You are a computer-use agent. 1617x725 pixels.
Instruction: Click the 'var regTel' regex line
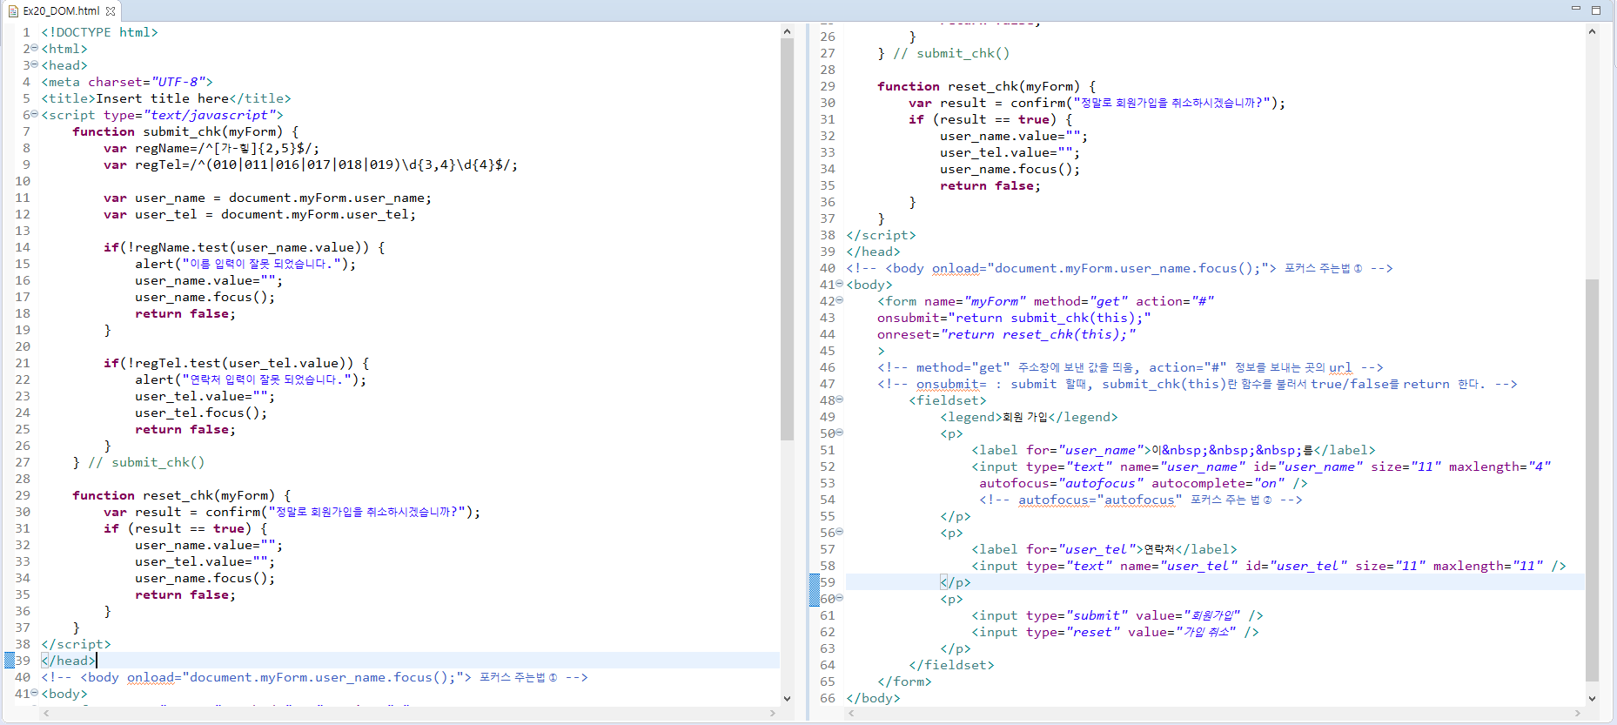point(311,164)
